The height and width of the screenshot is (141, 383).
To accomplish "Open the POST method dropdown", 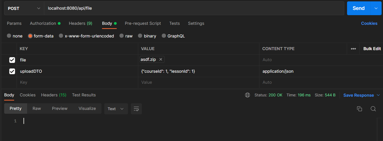I will (24, 8).
